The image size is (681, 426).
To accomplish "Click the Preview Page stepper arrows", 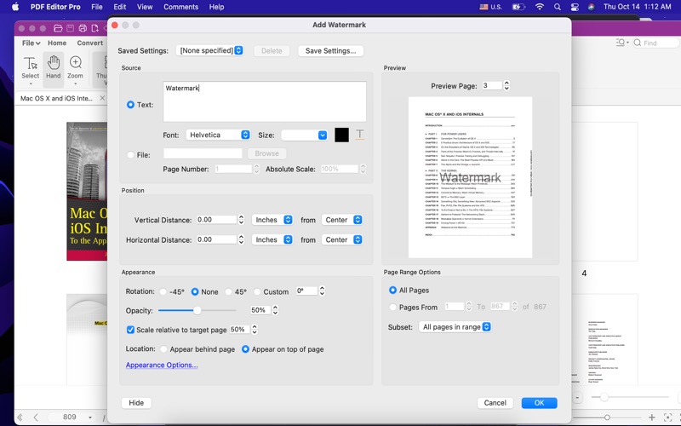I will pyautogui.click(x=506, y=86).
